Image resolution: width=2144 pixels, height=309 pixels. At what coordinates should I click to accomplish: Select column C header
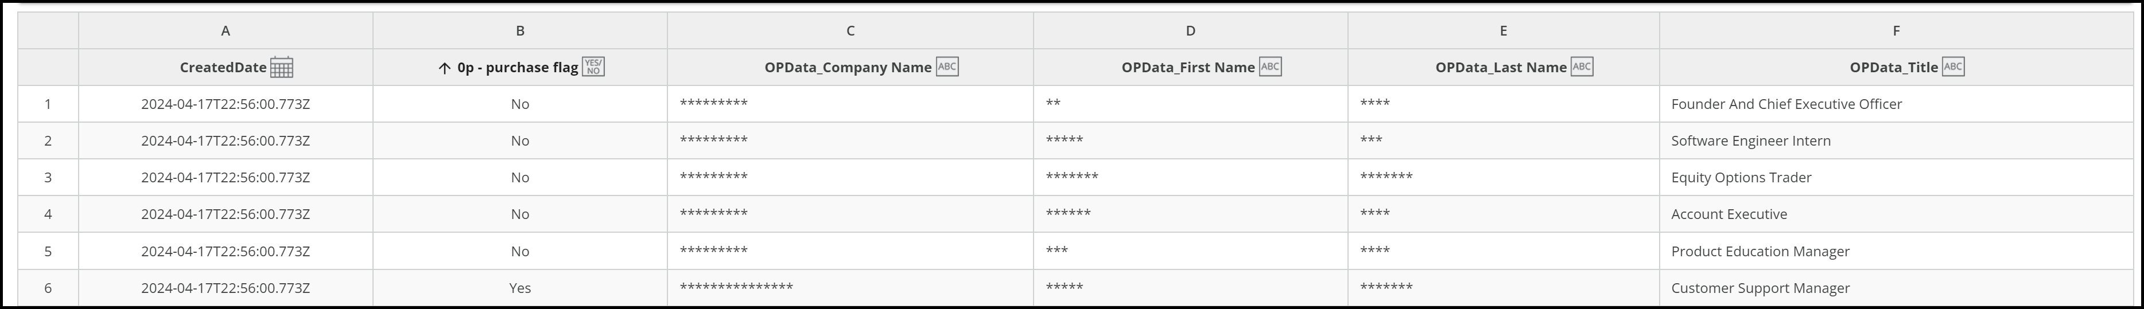tap(850, 31)
